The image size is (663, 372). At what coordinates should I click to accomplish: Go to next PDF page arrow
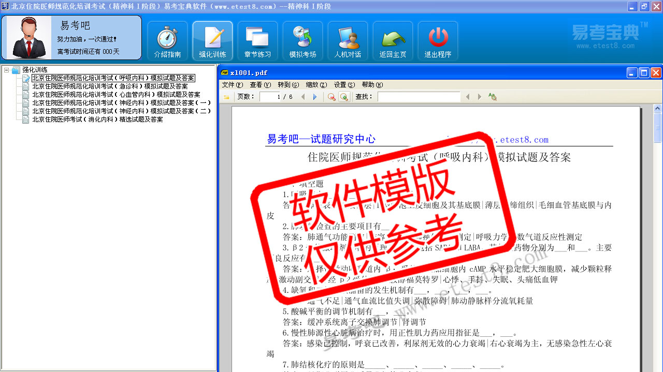pyautogui.click(x=315, y=97)
